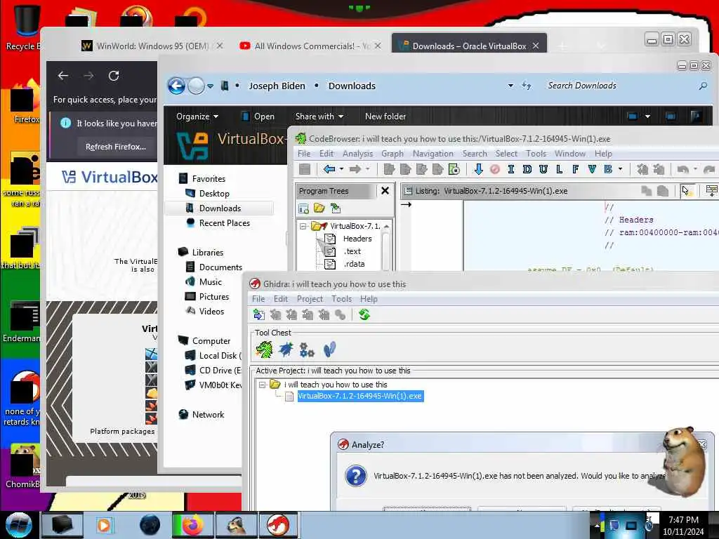Click the Ghidra red dragon taskbar icon
Image resolution: width=719 pixels, height=539 pixels.
point(278,525)
